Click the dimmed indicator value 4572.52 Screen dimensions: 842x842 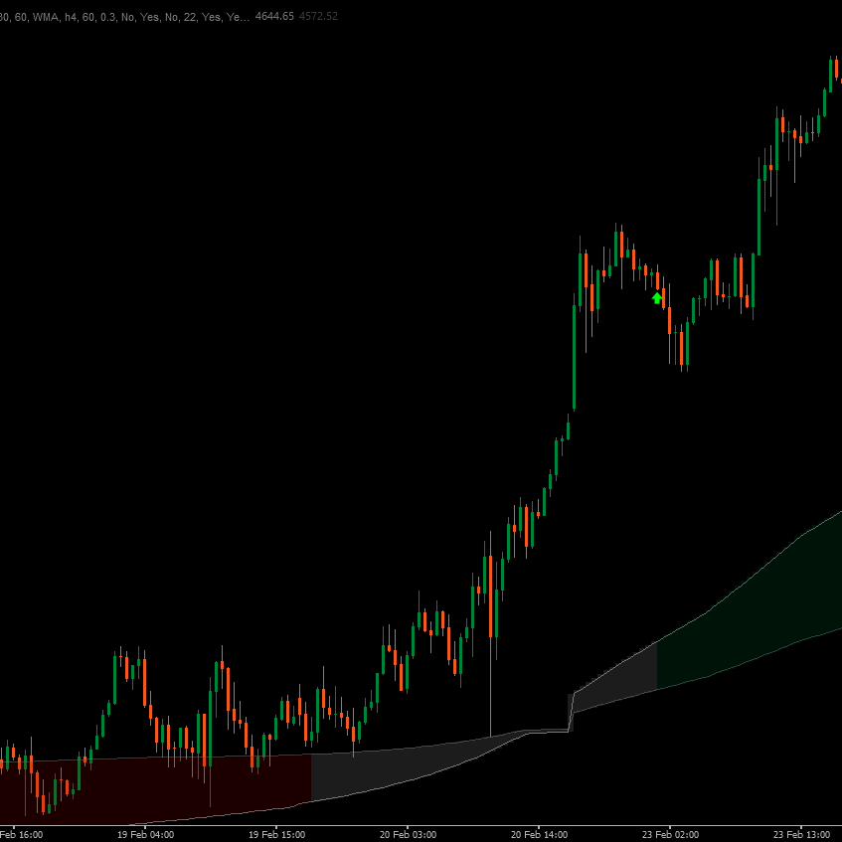pos(318,17)
